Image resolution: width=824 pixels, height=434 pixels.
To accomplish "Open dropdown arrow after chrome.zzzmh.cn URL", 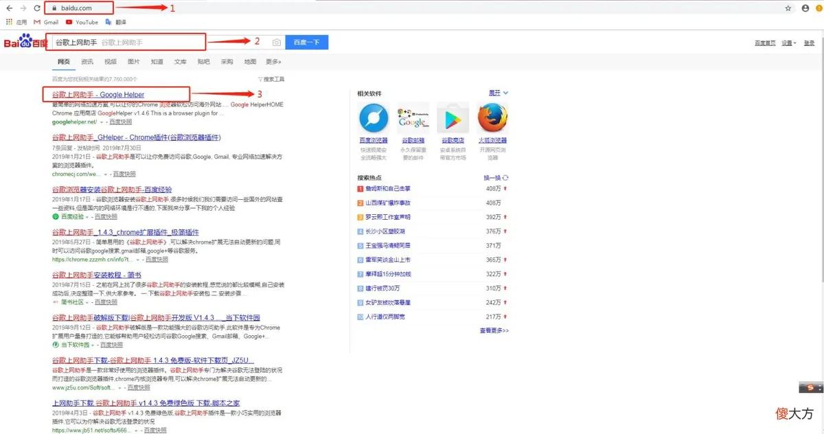I will [138, 260].
